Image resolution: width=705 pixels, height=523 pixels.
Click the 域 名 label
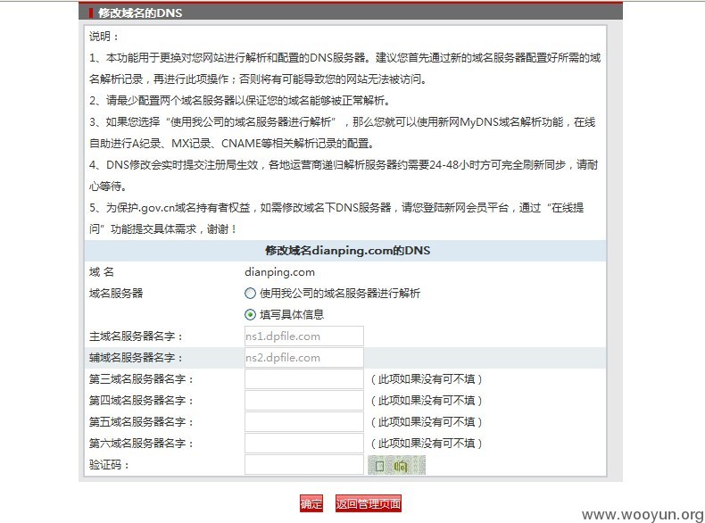click(x=102, y=272)
